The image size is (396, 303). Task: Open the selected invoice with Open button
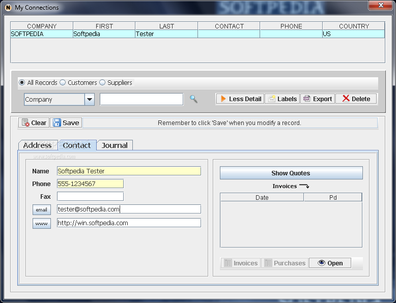click(330, 263)
